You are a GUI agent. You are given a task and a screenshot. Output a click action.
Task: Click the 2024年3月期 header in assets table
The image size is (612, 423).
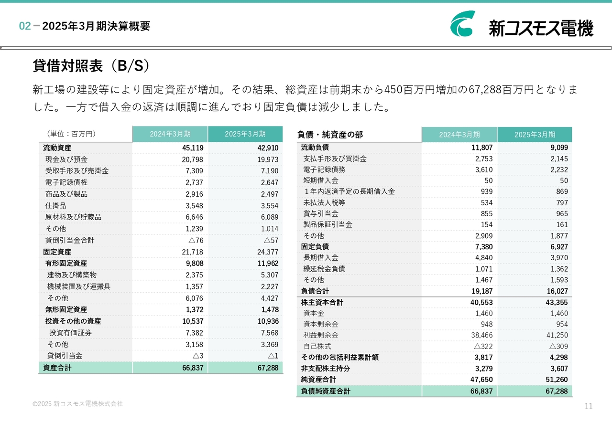click(x=170, y=134)
